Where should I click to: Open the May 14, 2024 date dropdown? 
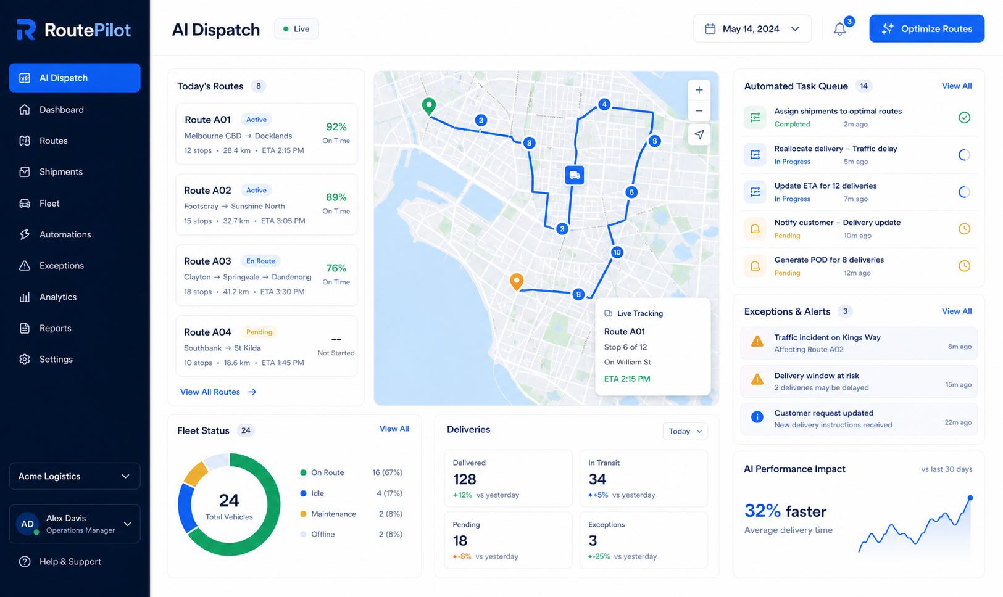(752, 29)
